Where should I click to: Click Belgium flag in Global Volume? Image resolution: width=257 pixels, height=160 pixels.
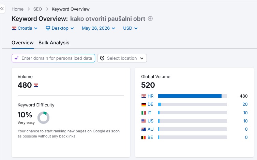coord(143,137)
